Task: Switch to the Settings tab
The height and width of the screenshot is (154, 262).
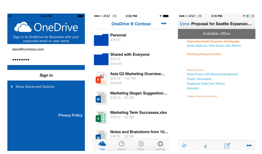Action: click(160, 145)
